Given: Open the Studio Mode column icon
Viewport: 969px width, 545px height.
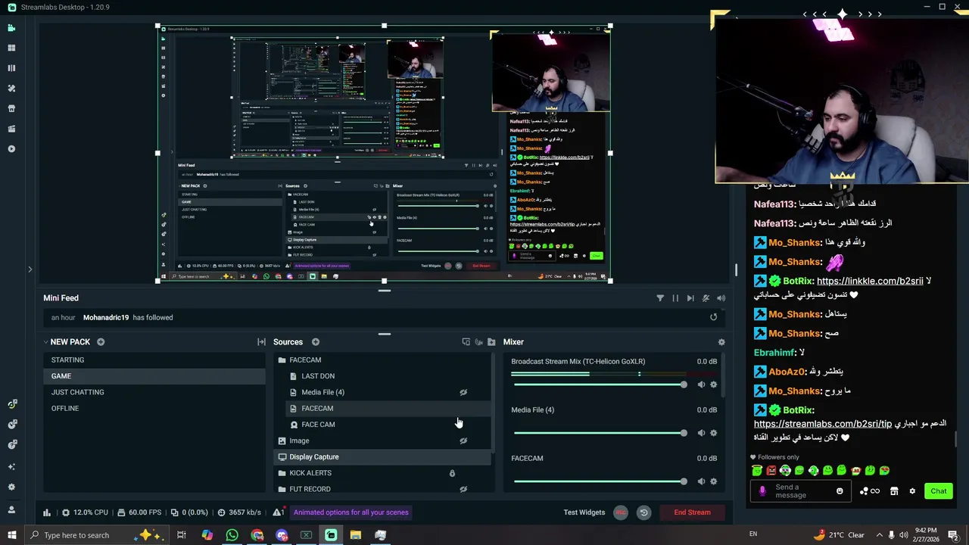Looking at the screenshot, I should tap(11, 68).
